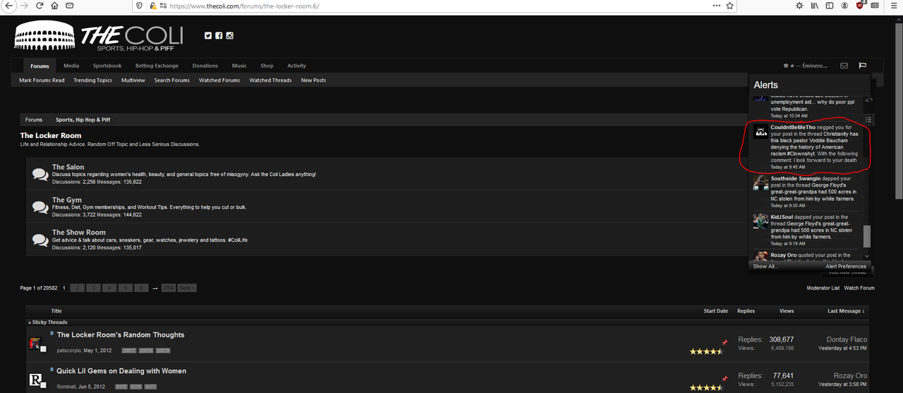Open the site permissions icon in address bar
Screen dimensions: 903x393
click(164, 5)
